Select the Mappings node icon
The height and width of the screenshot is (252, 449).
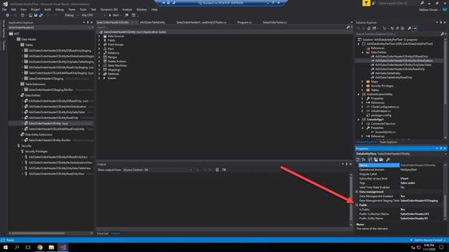[105, 70]
